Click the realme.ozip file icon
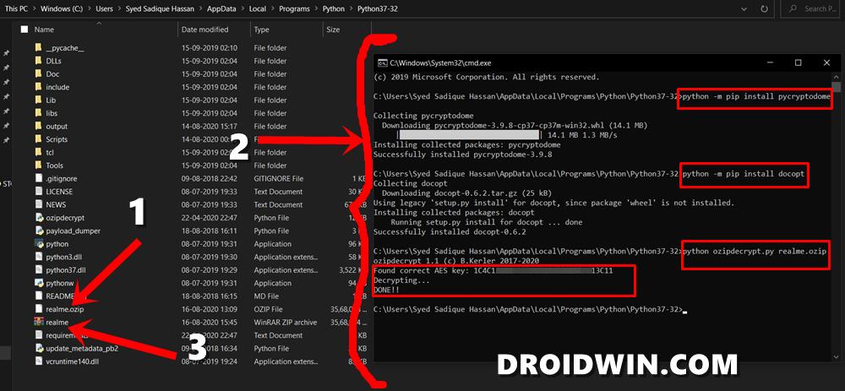The image size is (845, 391). (38, 308)
